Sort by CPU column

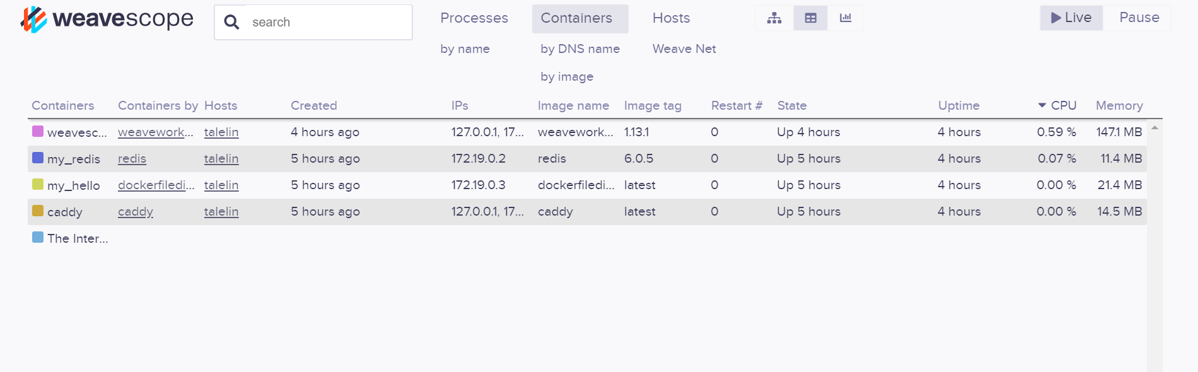click(1064, 105)
